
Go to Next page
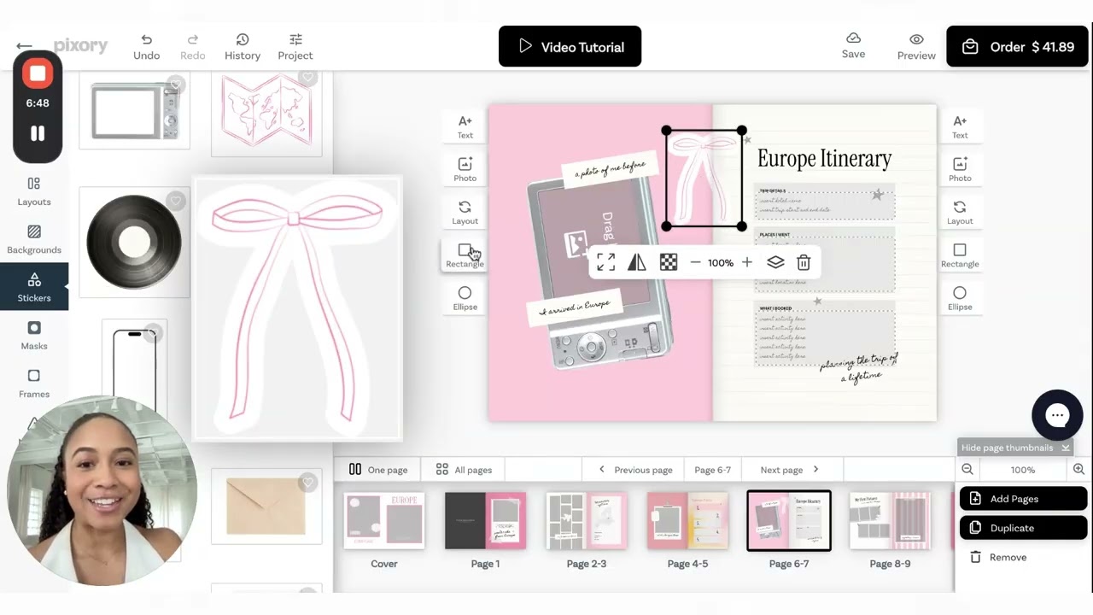click(790, 469)
